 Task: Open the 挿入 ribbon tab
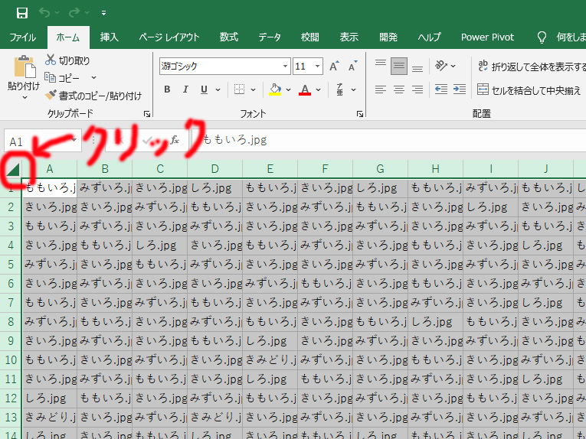click(110, 37)
